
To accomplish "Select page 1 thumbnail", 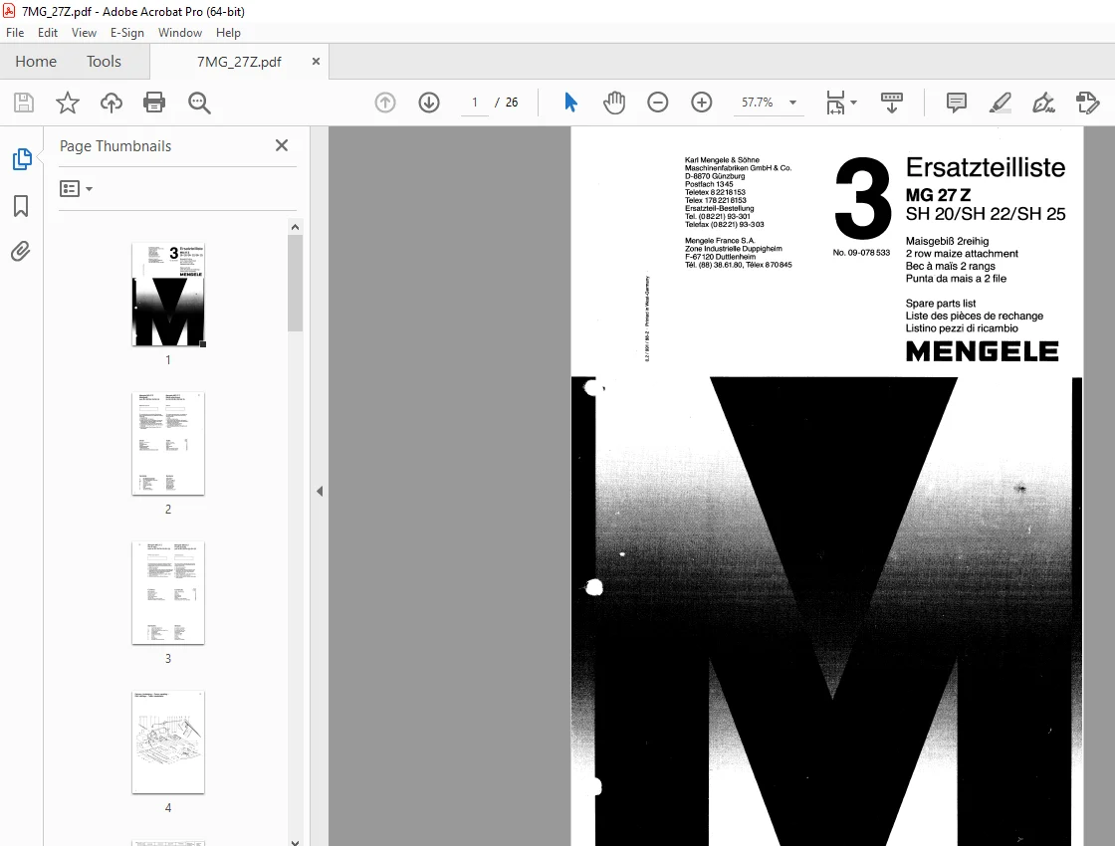I will coord(168,295).
